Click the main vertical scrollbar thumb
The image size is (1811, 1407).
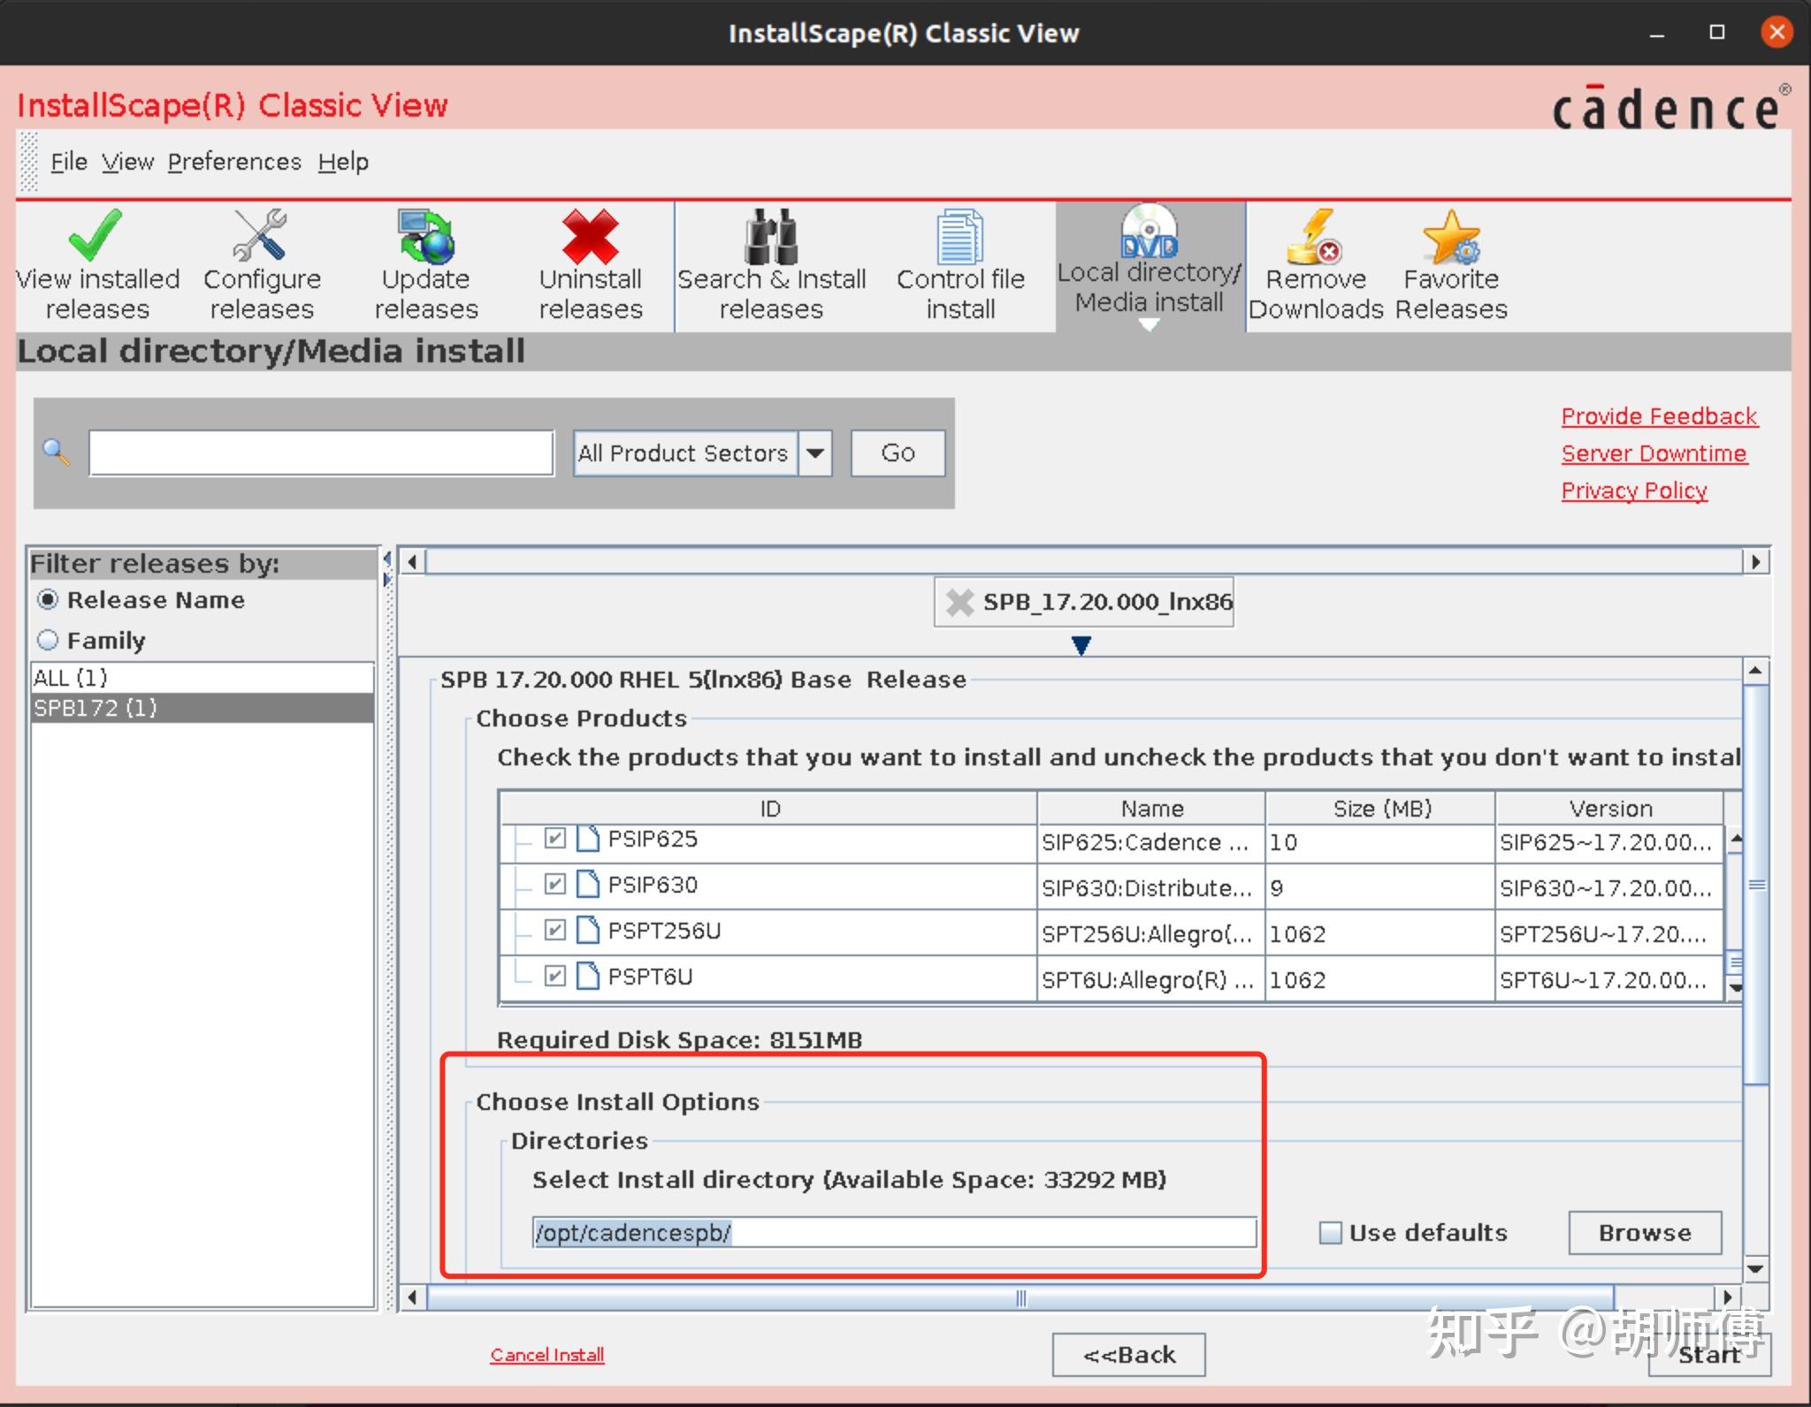click(1755, 884)
